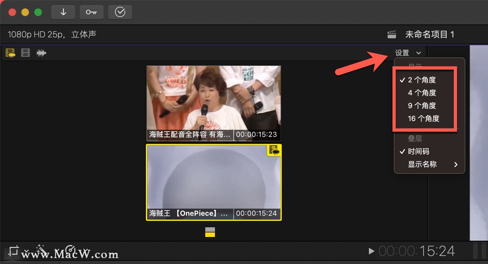Collapse the 设置 dropdown menu
Image resolution: width=488 pixels, height=264 pixels.
(x=408, y=53)
